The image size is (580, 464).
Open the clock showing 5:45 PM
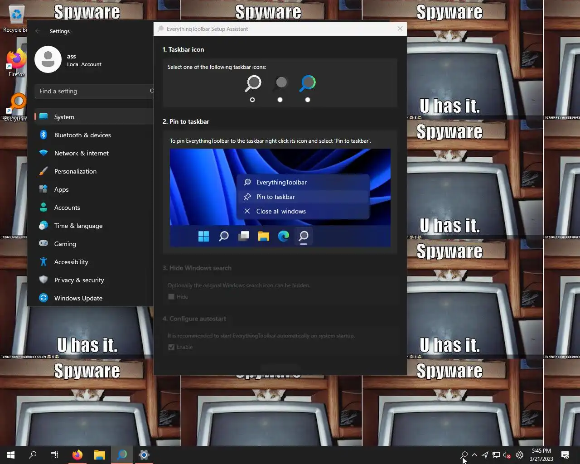pyautogui.click(x=541, y=455)
